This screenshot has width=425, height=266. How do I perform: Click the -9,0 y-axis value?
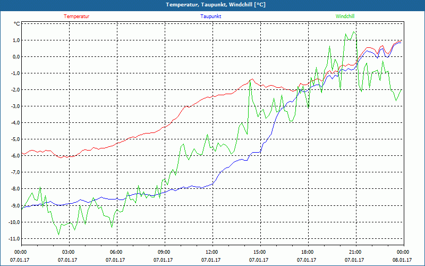click(15, 206)
